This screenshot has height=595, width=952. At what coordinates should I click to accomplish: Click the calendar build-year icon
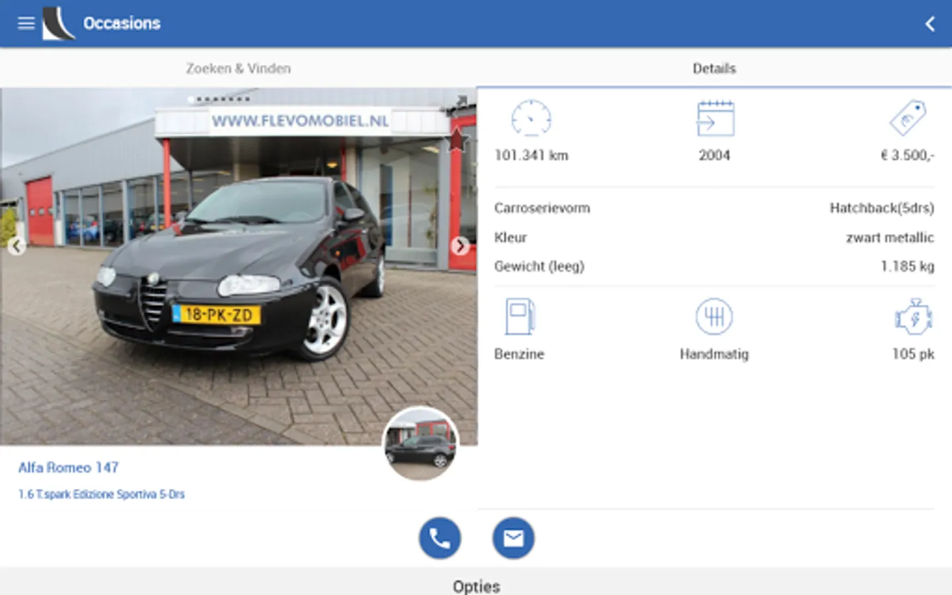pyautogui.click(x=715, y=118)
